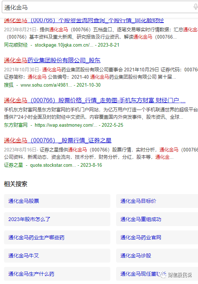The width and height of the screenshot is (198, 284).
Task: Click quote.stockstar.com source URL
Action: point(53,165)
